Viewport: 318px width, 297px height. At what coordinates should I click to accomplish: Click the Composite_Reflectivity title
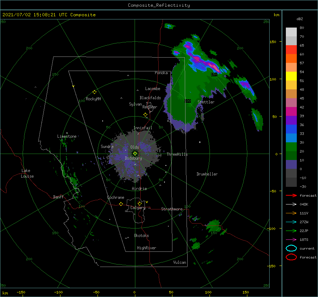[159, 5]
